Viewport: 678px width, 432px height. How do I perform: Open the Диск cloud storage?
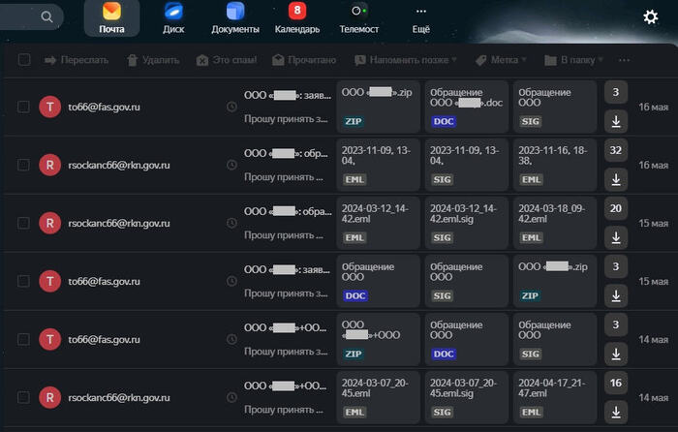(x=173, y=18)
